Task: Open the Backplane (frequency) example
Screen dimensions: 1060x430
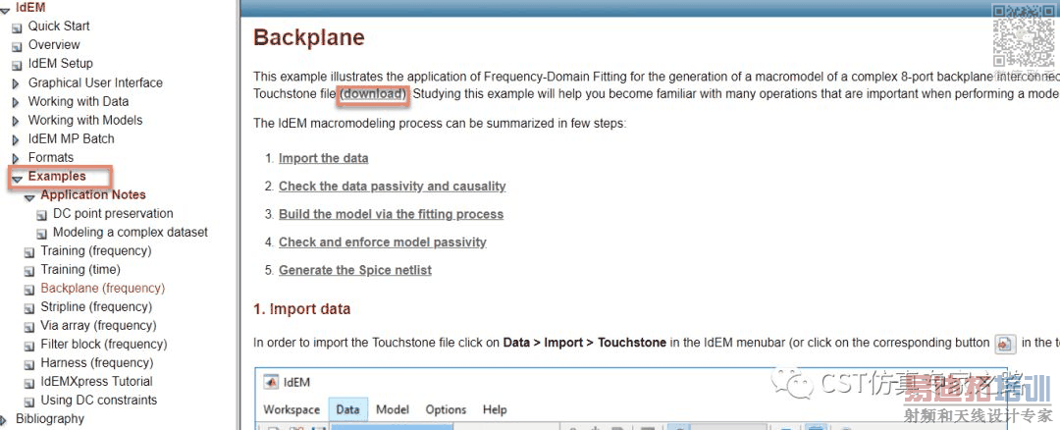Action: [103, 288]
